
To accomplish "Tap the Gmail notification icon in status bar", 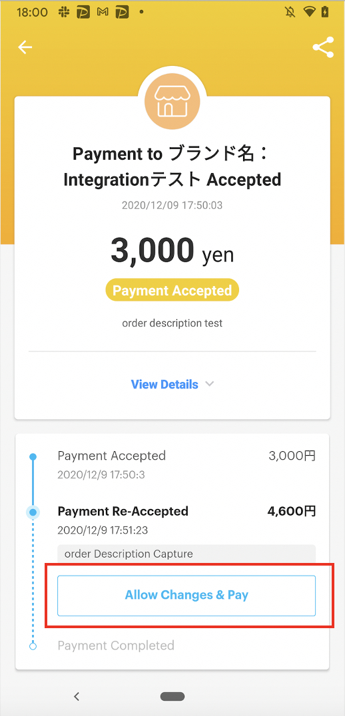I will (103, 13).
